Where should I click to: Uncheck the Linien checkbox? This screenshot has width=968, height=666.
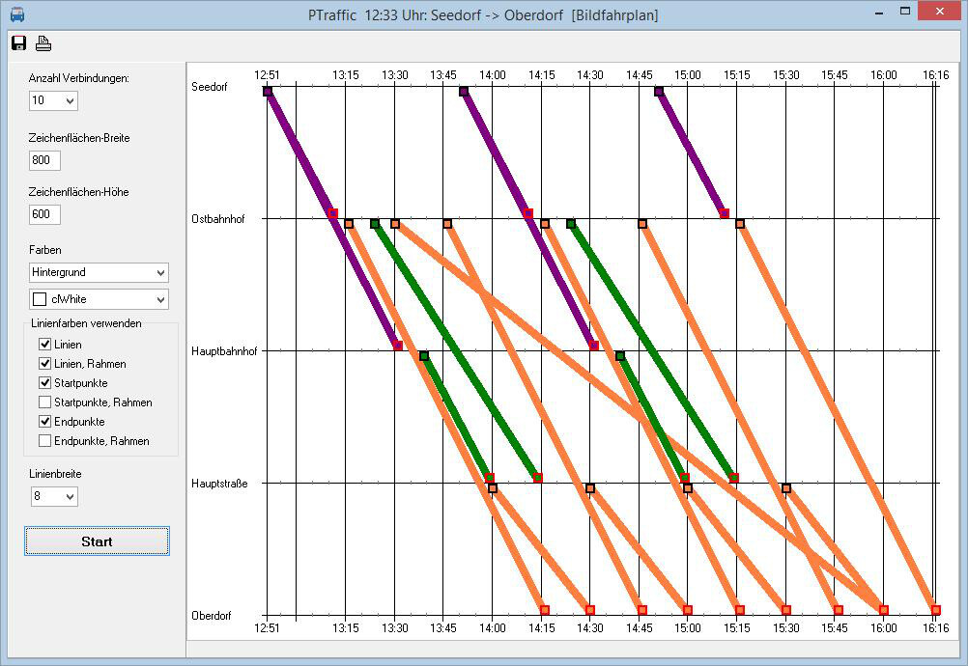44,345
